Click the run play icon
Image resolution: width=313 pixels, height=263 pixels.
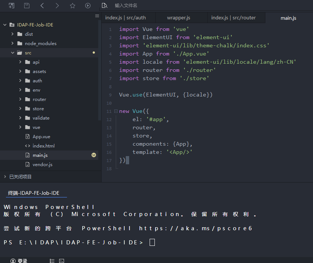(x=88, y=6)
